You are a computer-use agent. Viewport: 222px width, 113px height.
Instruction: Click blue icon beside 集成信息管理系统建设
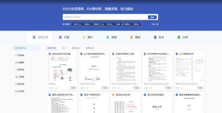177,95
